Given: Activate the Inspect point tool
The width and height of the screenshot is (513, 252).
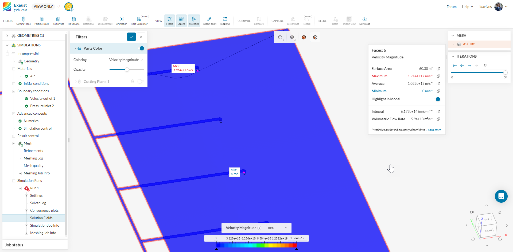Looking at the screenshot, I should coord(209,21).
